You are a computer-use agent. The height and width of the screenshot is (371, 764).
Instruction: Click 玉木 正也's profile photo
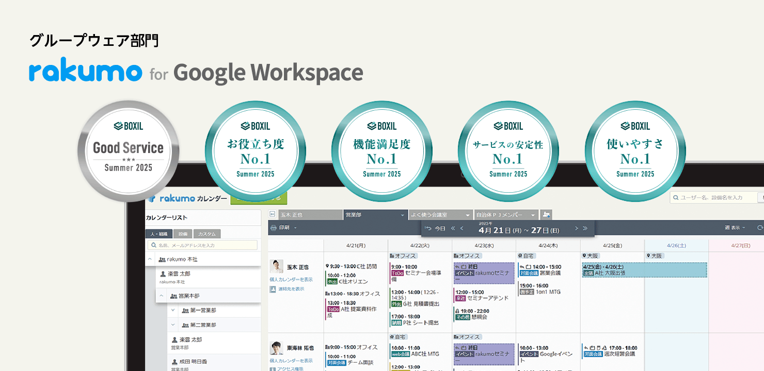[277, 266]
